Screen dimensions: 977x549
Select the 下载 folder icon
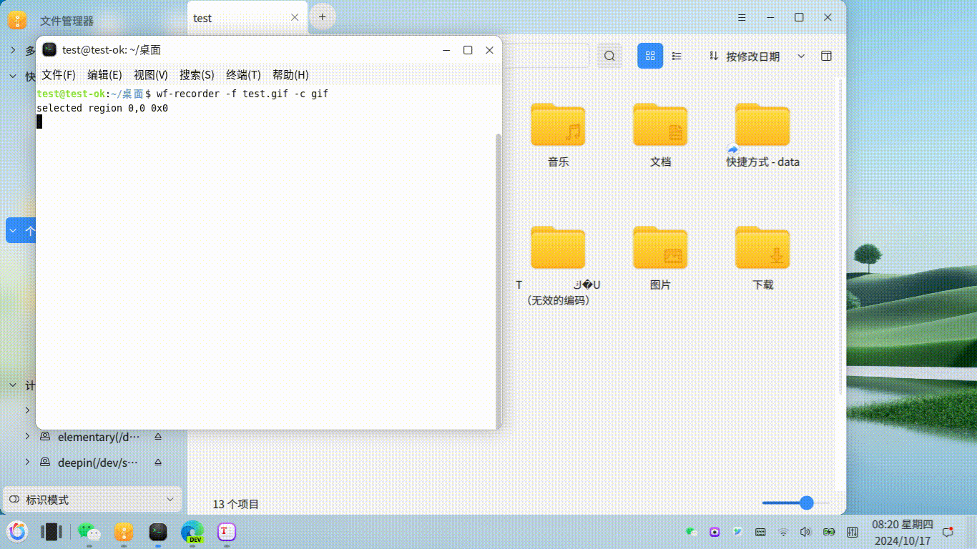click(762, 247)
